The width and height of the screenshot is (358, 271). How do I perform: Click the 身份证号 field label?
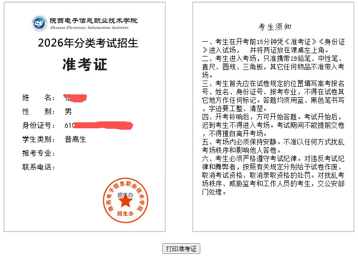(38, 126)
